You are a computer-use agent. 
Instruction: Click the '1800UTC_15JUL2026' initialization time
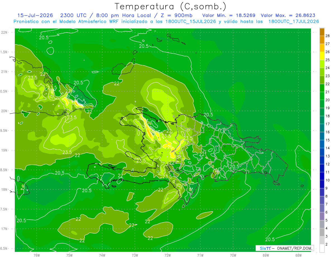click(x=191, y=22)
